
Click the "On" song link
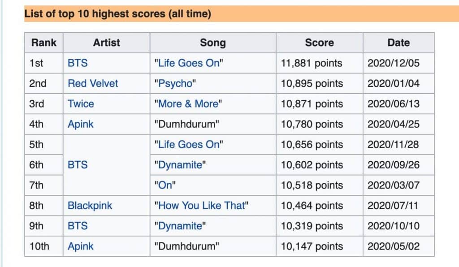click(165, 185)
